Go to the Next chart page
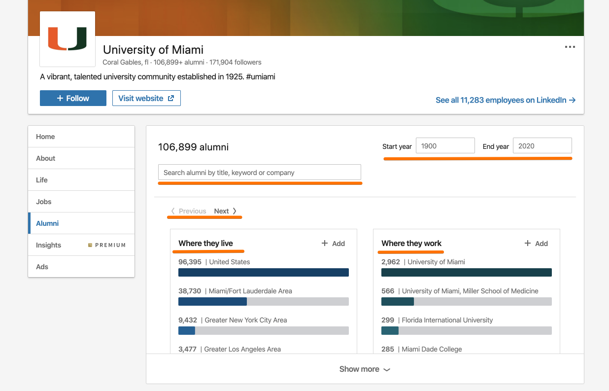 coord(225,211)
